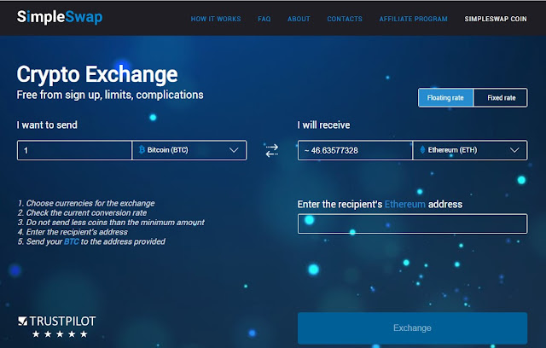
Task: Expand the Bitcoin (BTC) currency dropdown
Action: pos(189,150)
